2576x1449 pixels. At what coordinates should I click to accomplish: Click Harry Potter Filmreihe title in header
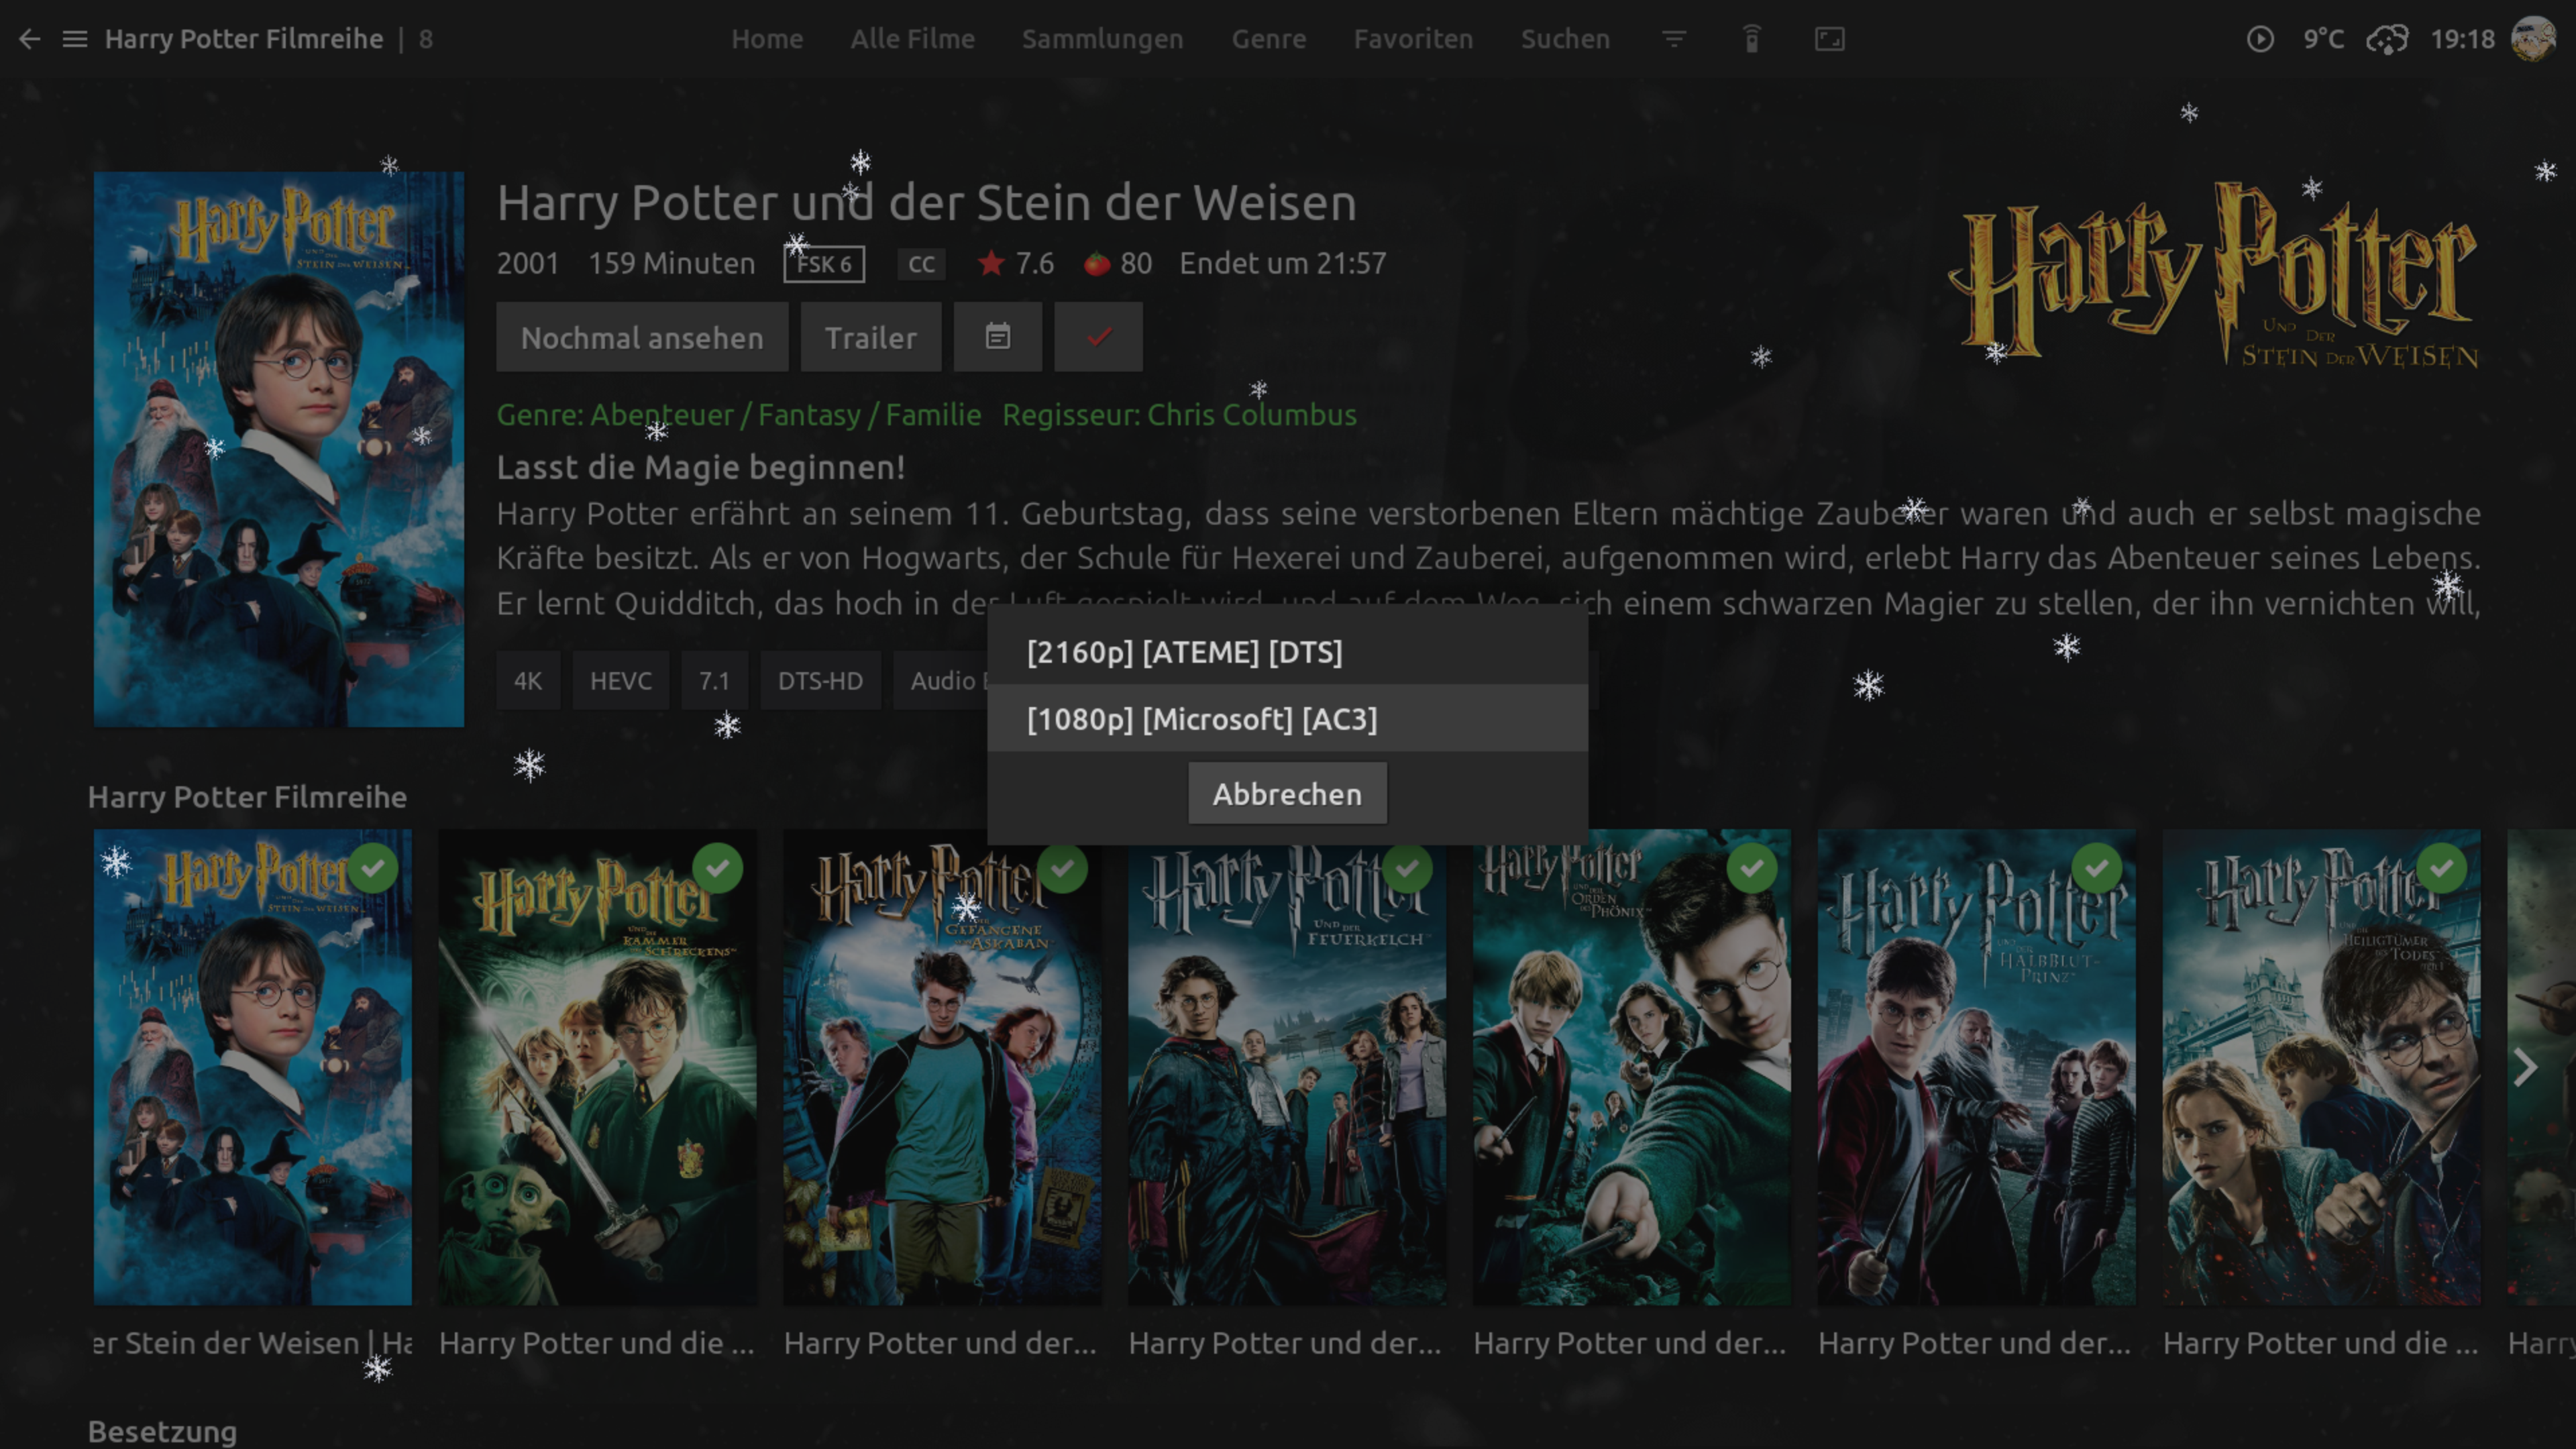(x=244, y=39)
